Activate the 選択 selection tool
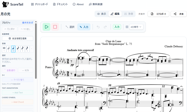This screenshot has height=112, width=187. coord(70,27)
